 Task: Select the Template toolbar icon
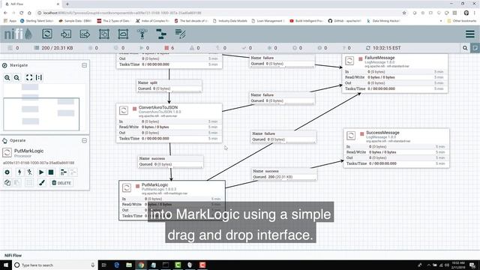tap(161, 34)
